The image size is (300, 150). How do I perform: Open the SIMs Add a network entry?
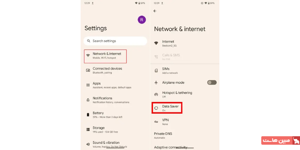185,70
